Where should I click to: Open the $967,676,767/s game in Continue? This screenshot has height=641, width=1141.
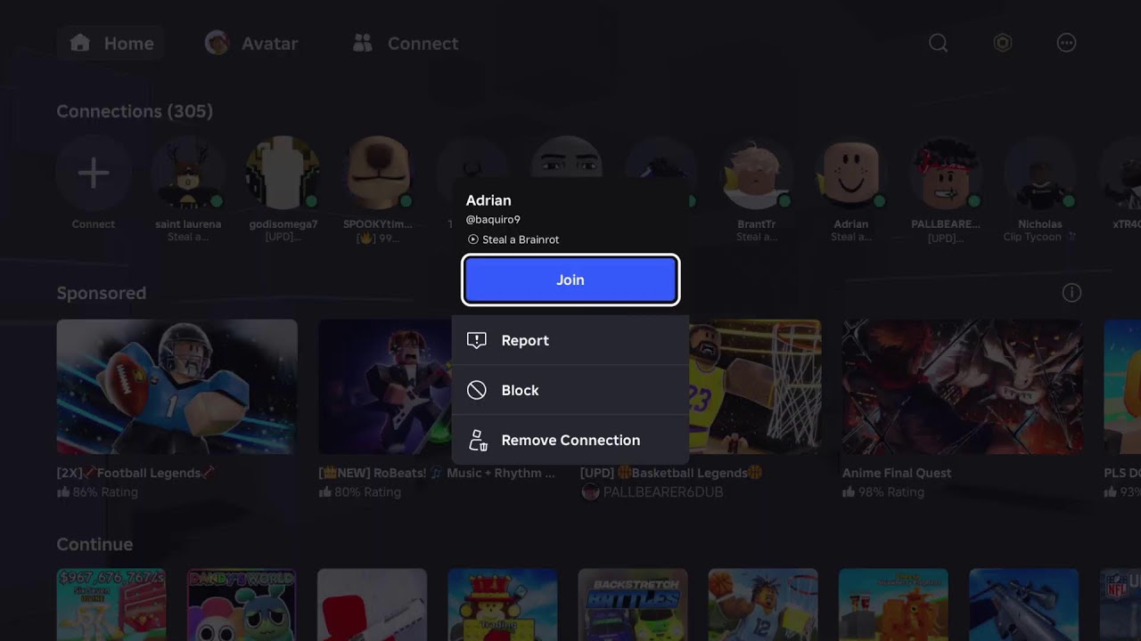click(111, 604)
